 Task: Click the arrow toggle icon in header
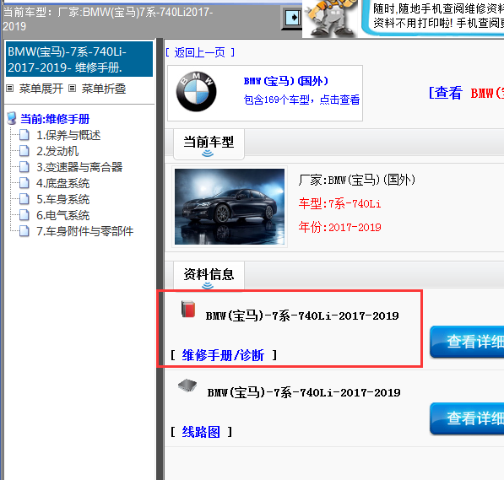pos(292,18)
